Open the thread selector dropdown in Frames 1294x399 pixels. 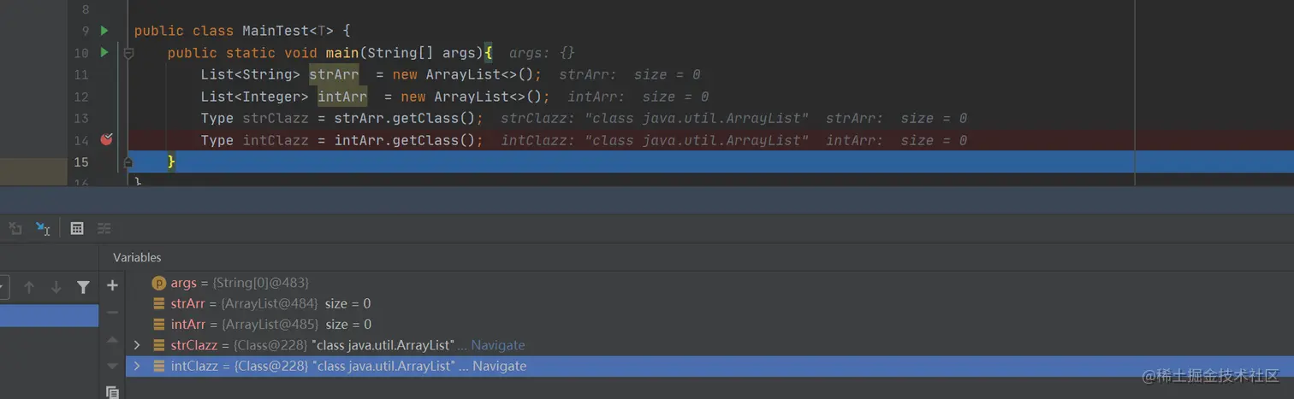[x=3, y=287]
